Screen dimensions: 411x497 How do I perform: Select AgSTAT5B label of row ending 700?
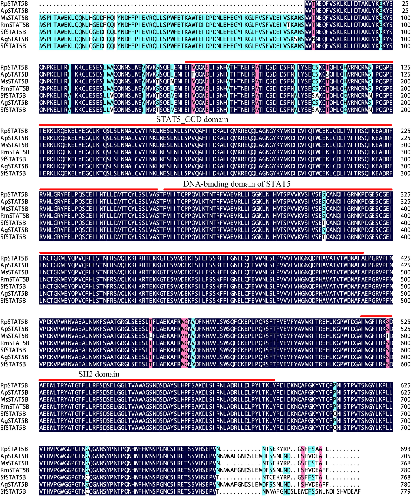pos(14,421)
